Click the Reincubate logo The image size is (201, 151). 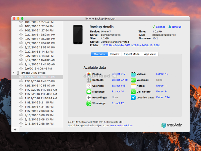(172, 125)
